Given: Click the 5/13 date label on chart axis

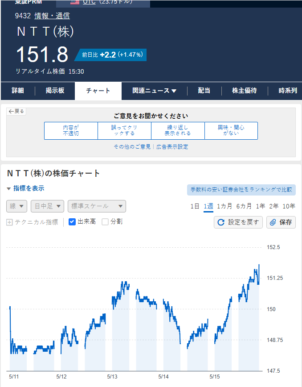Looking at the screenshot, I should click(x=112, y=377).
